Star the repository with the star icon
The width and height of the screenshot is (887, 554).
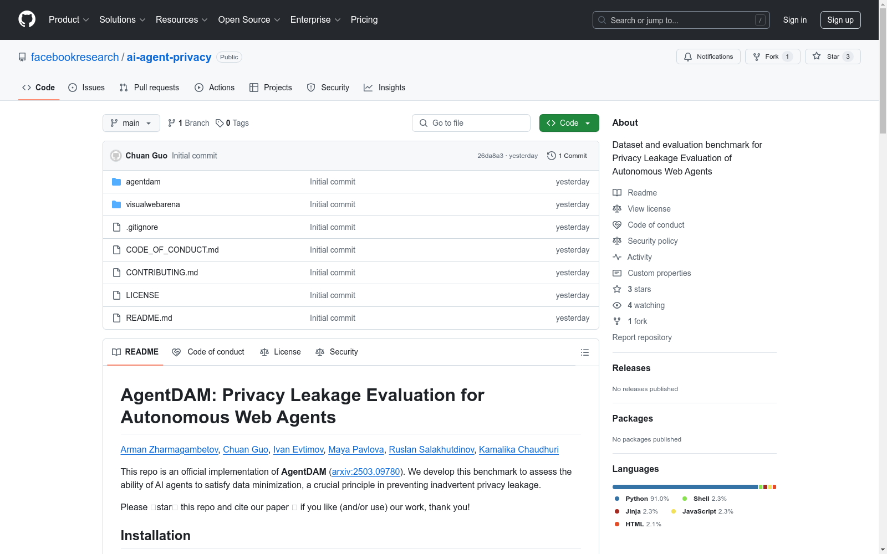[x=817, y=56]
